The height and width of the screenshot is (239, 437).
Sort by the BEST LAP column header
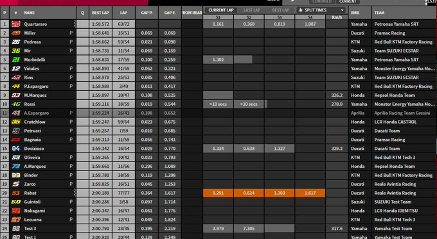[101, 13]
